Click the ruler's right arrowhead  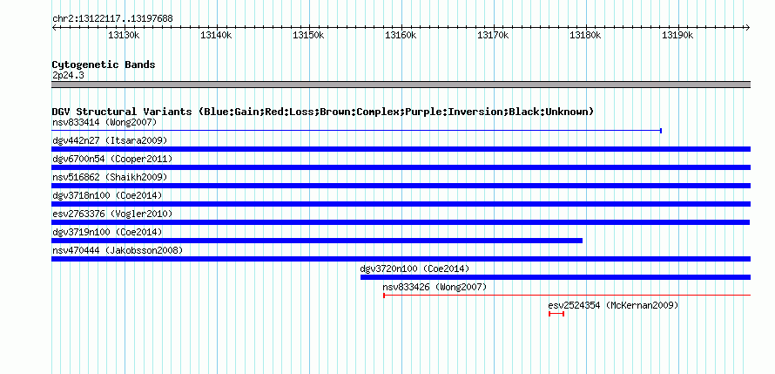click(x=748, y=27)
